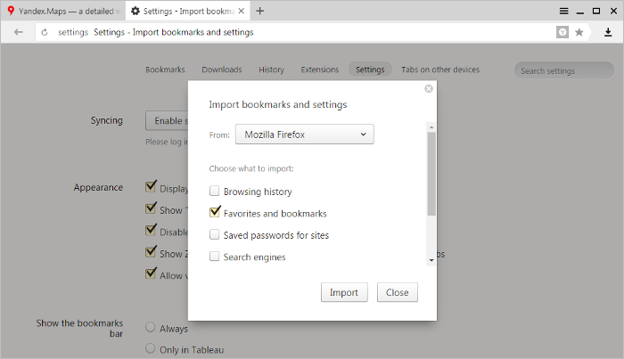Screen dimensions: 624x359
Task: Click the address bar text
Action: [x=173, y=32]
